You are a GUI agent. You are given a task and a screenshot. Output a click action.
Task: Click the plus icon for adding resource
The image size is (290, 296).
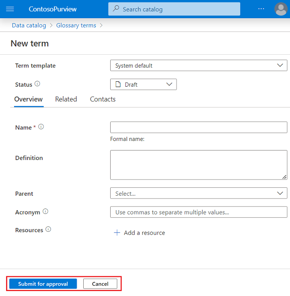pos(117,233)
